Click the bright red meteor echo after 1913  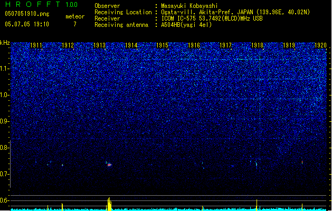[x=109, y=165]
